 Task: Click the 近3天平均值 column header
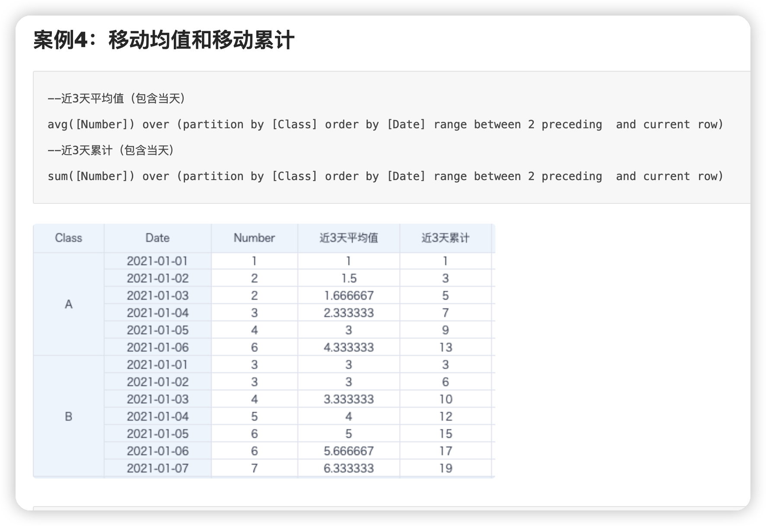pos(348,238)
